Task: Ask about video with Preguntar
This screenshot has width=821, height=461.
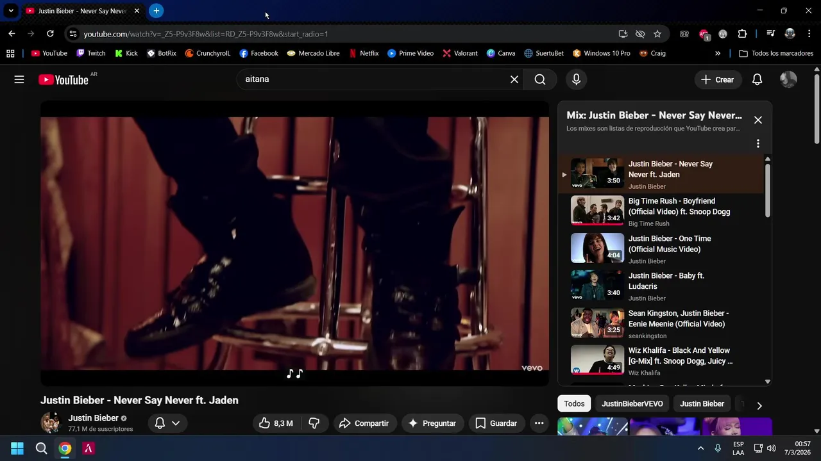Action: 433,423
